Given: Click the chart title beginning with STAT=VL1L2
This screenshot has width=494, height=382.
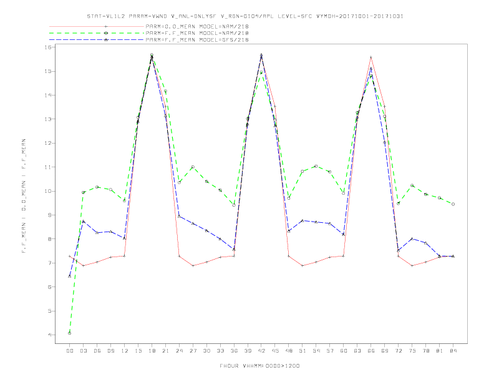Looking at the screenshot, I should 245,16.
